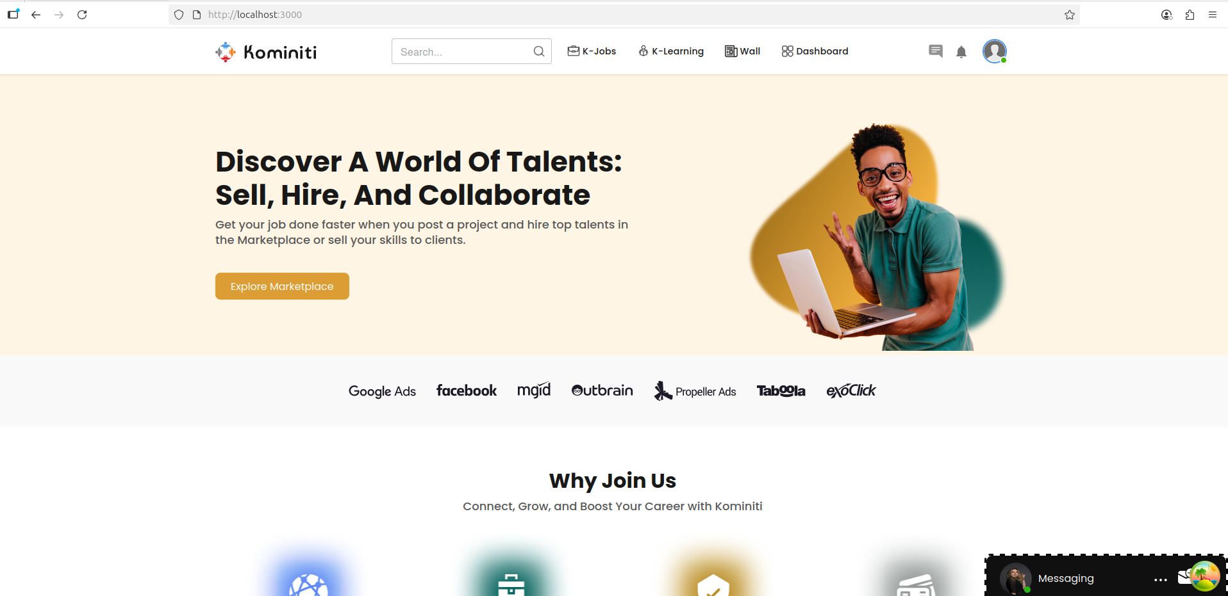Click the search magnifier icon
This screenshot has width=1228, height=596.
[x=539, y=51]
